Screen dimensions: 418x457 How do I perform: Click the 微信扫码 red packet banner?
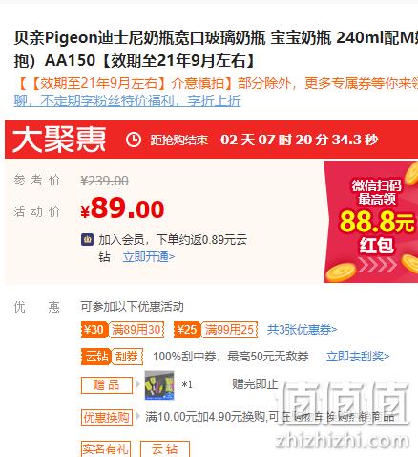(x=371, y=222)
